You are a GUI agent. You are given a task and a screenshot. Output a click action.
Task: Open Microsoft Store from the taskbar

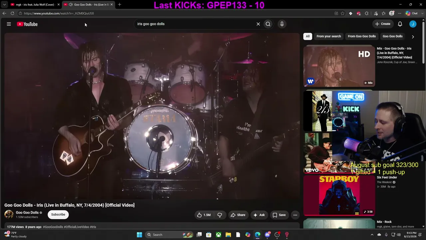pyautogui.click(x=209, y=235)
